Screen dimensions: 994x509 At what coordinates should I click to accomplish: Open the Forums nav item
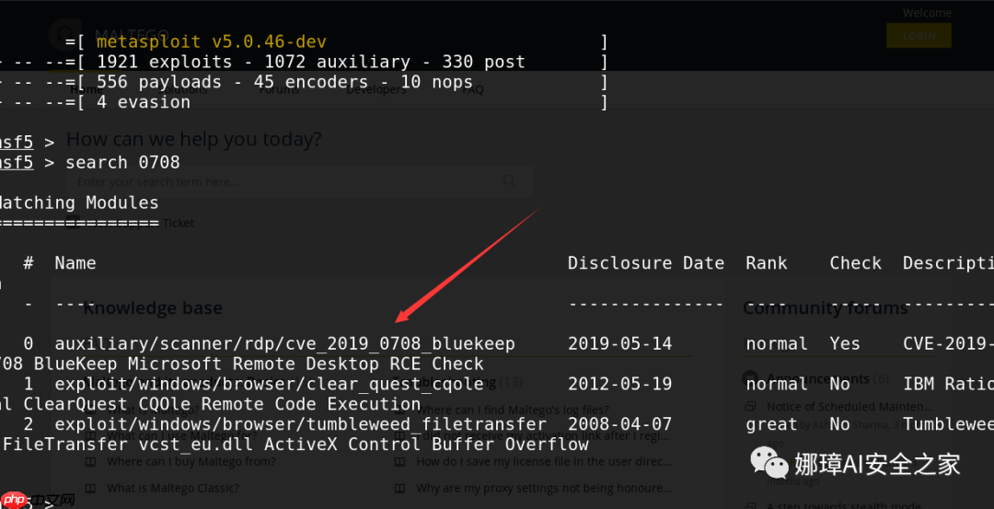[280, 89]
